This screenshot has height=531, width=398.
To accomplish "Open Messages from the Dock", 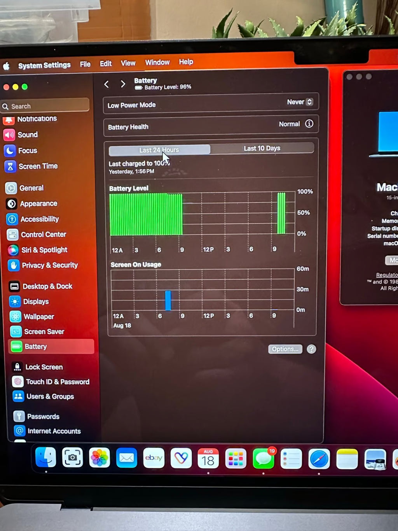I will (x=264, y=458).
